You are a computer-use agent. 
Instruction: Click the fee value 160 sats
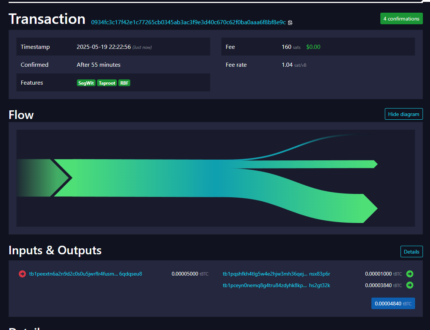coord(291,47)
